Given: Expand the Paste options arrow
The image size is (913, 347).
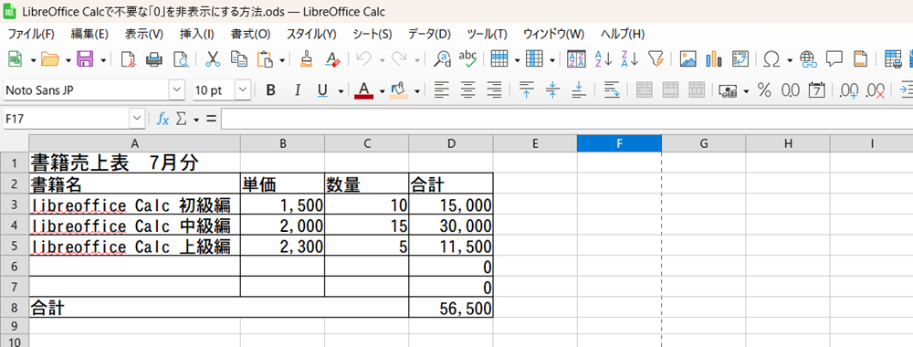Looking at the screenshot, I should 282,59.
